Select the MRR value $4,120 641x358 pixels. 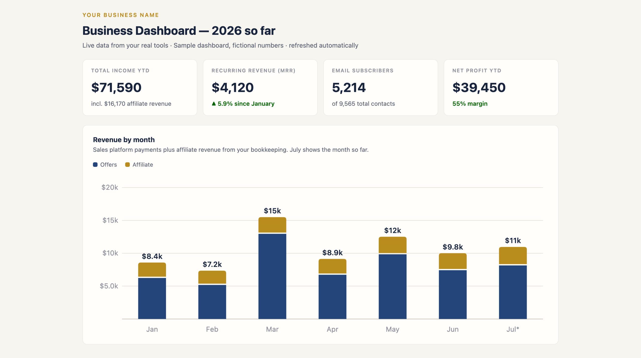pos(233,87)
